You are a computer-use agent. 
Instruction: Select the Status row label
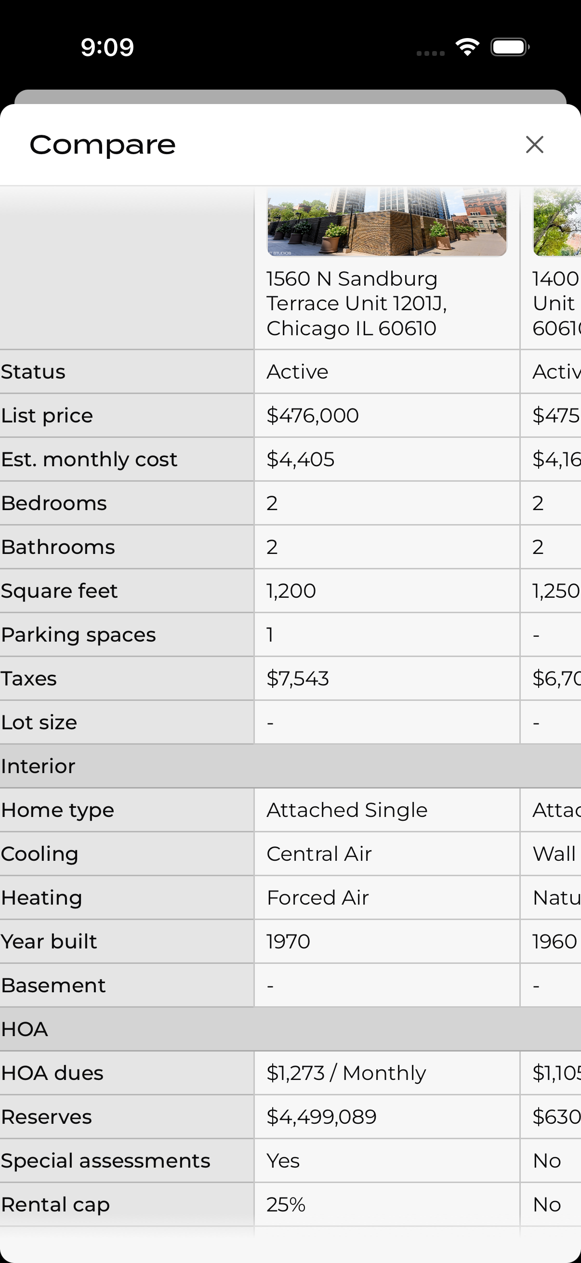[x=33, y=372]
